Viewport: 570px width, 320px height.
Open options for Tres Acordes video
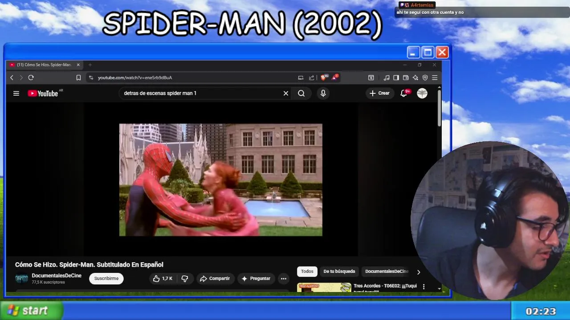coord(423,287)
